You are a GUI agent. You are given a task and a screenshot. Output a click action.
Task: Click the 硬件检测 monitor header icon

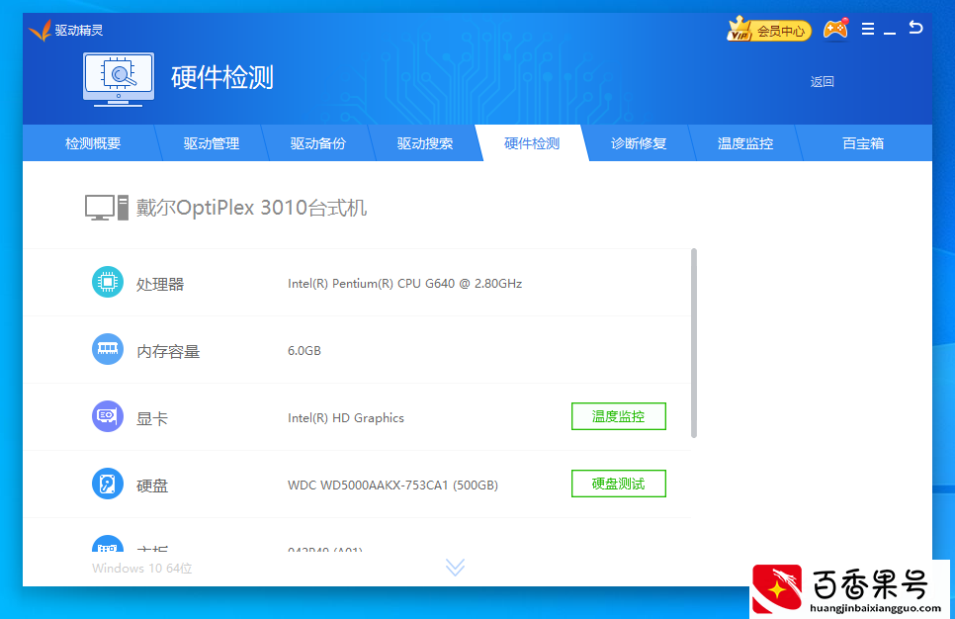(119, 79)
